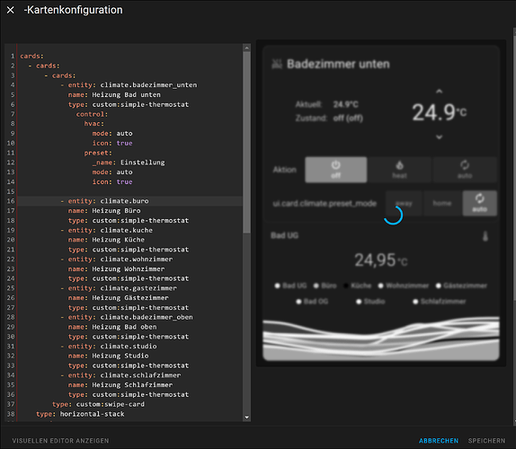The image size is (516, 449).
Task: Select the auto hvac mode button
Action: pyautogui.click(x=465, y=170)
